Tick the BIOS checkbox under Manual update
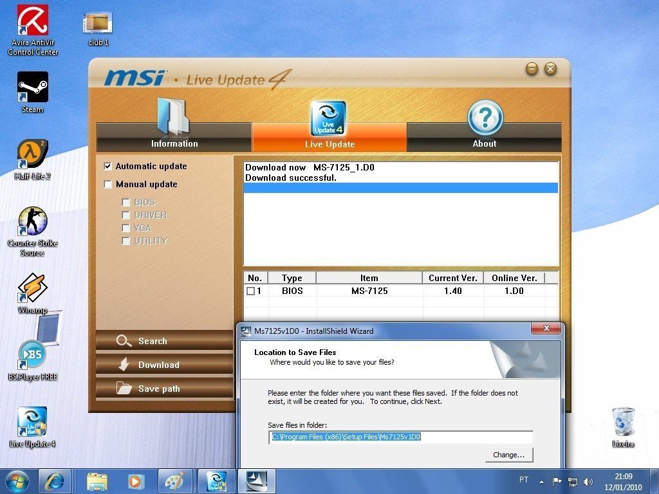 pyautogui.click(x=125, y=203)
